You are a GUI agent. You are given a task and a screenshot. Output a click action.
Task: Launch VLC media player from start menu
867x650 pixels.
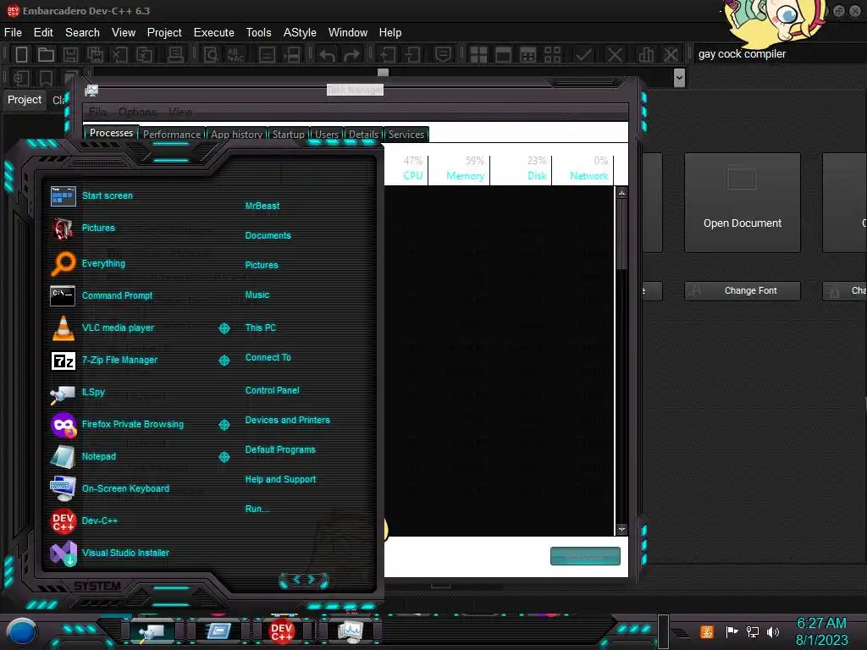coord(118,328)
